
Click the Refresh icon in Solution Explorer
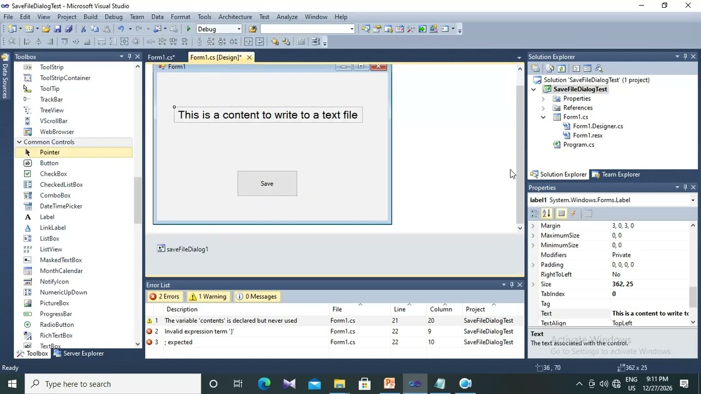(561, 68)
